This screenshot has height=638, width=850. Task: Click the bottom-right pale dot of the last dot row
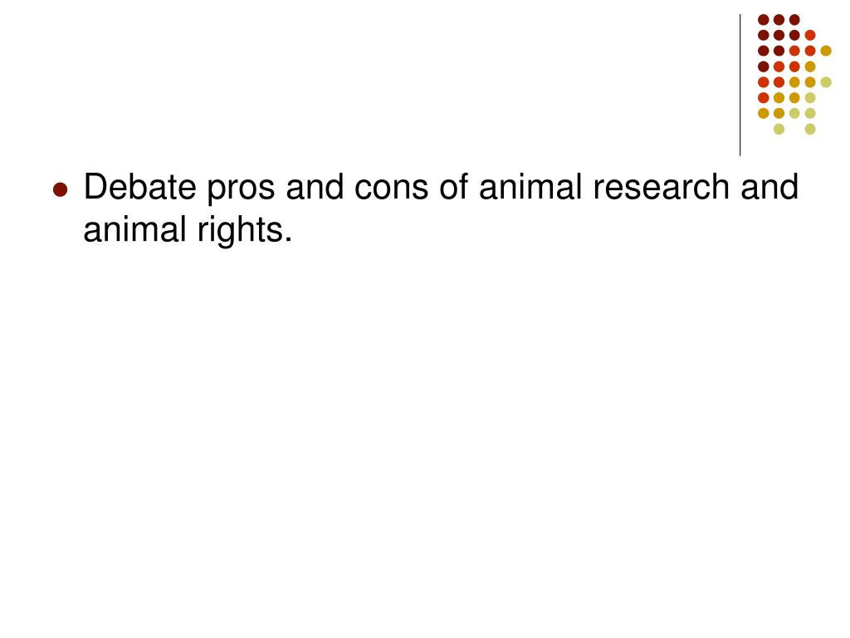click(810, 129)
